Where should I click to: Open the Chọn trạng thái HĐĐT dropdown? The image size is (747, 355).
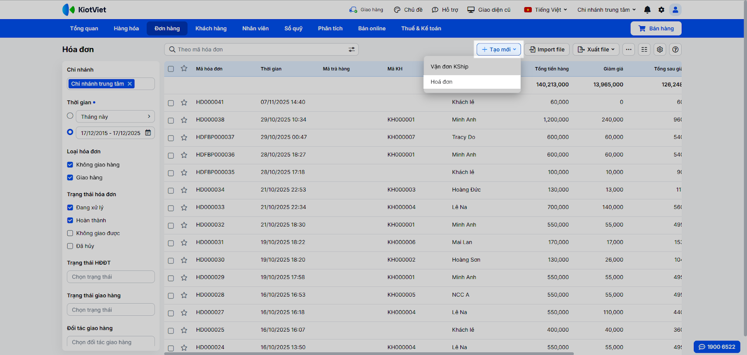click(111, 277)
